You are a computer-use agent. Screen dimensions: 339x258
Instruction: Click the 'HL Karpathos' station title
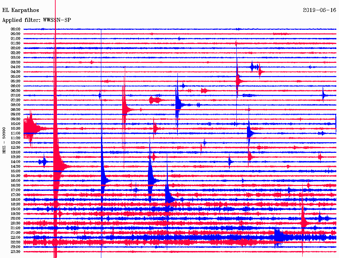(x=21, y=10)
